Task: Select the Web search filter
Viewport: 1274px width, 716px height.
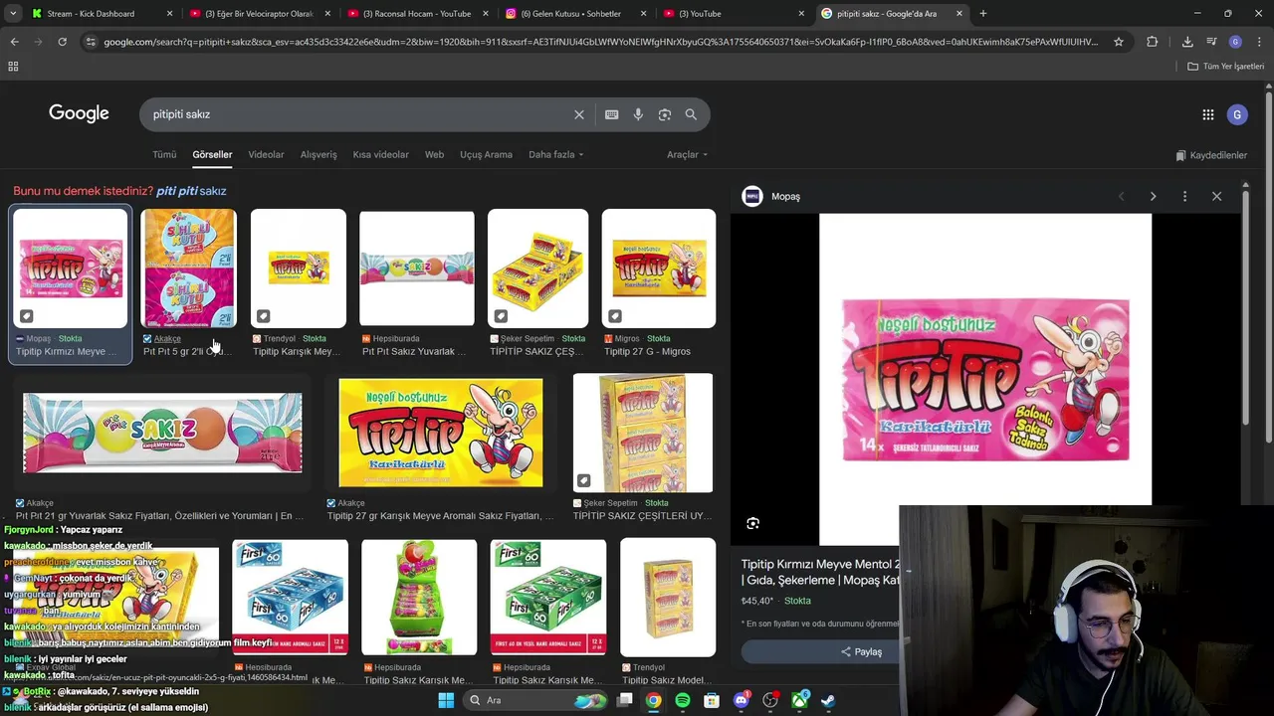Action: 434,155
